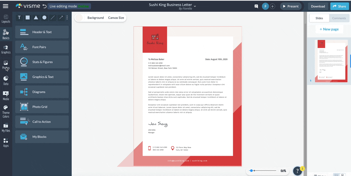Open more shapes three-dot menu

67,18
